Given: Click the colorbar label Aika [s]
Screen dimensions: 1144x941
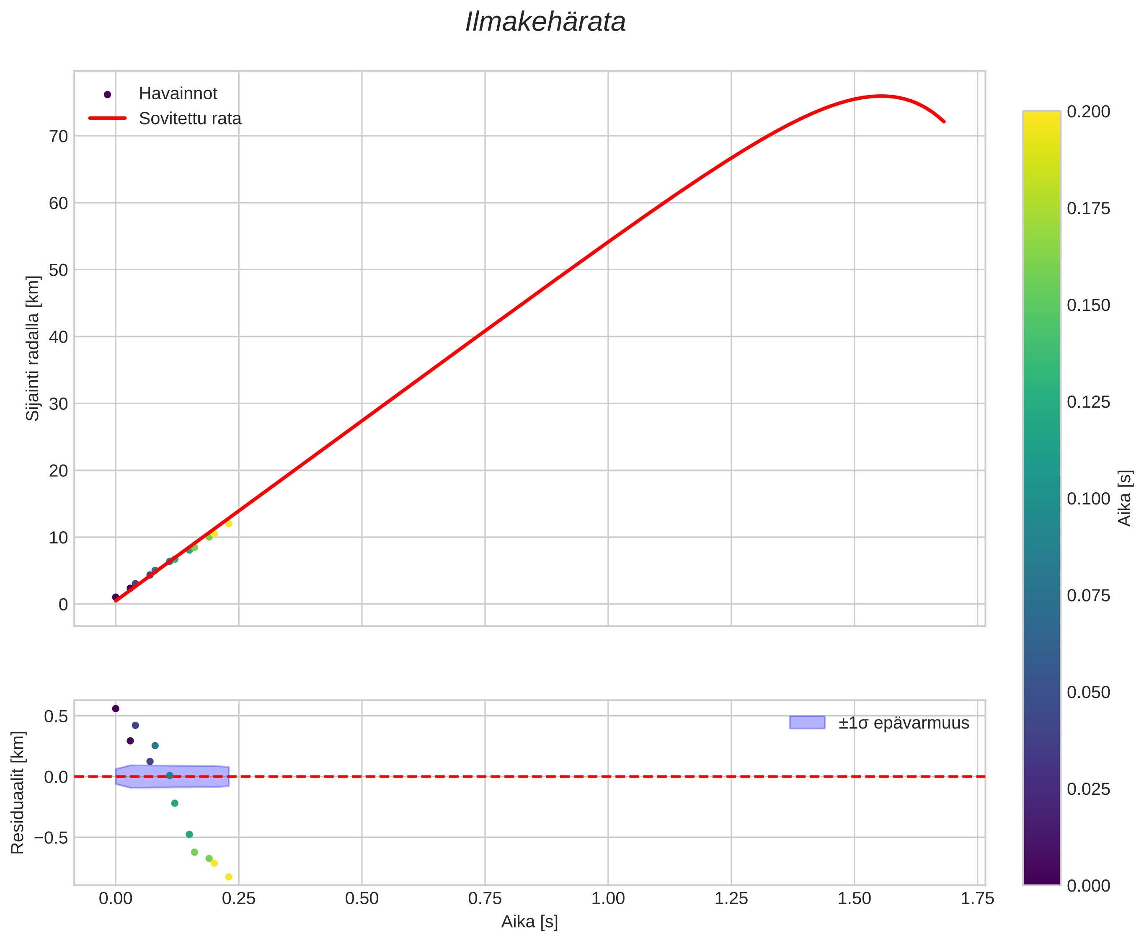Looking at the screenshot, I should pyautogui.click(x=1125, y=498).
